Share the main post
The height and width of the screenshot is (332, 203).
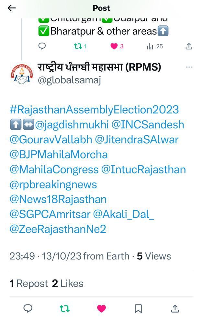(x=175, y=309)
